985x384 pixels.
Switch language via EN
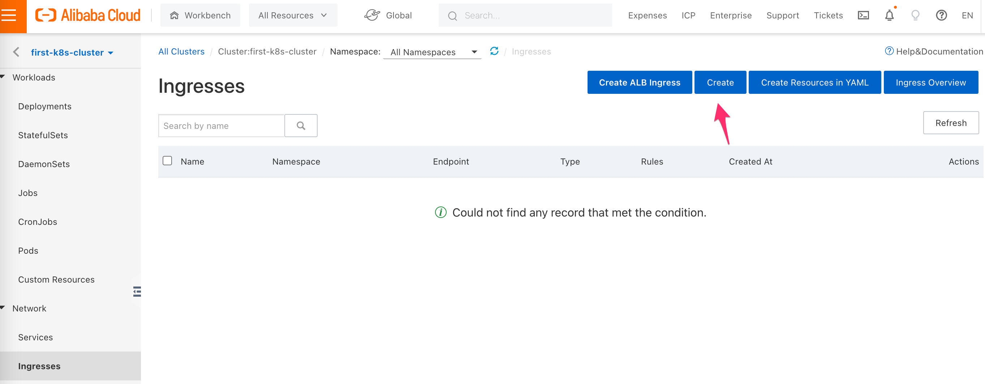[x=967, y=15]
